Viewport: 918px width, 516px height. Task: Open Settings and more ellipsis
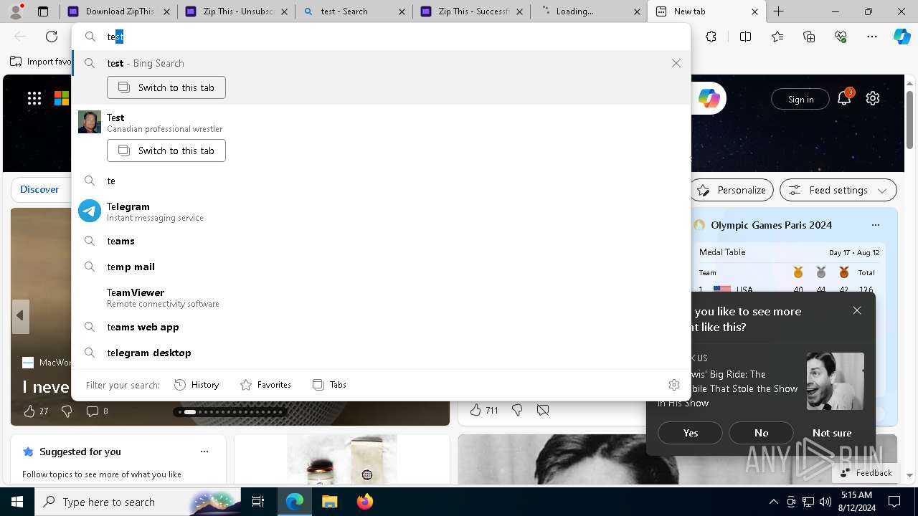click(x=872, y=37)
